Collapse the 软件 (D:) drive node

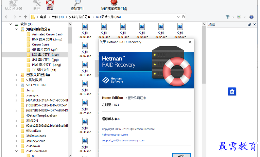11,24
